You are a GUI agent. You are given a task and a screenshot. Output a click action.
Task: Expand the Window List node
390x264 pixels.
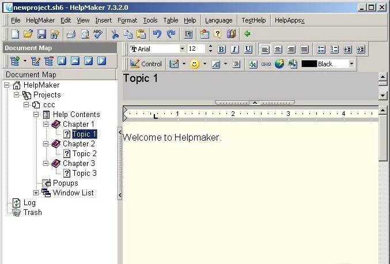coord(36,193)
